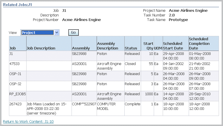
Task: Click the Project Name value Acme Airlines Engine
Action: [x=188, y=10]
